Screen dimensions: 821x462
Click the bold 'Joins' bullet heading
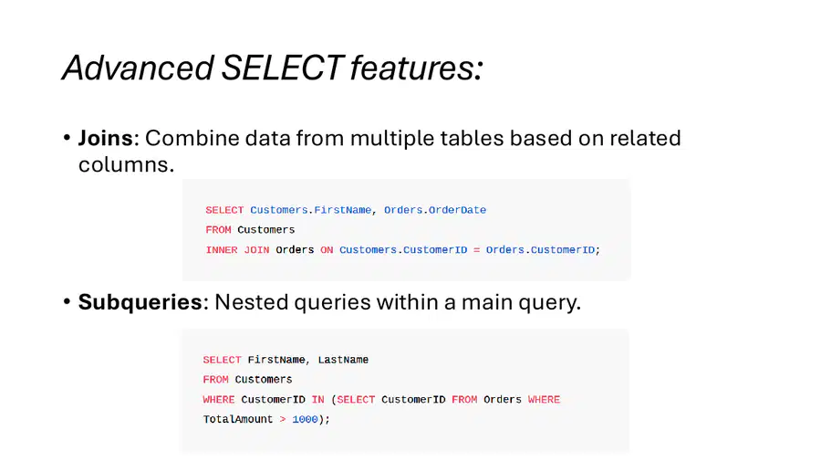pos(105,138)
